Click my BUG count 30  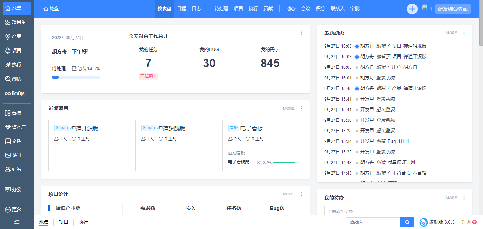[209, 63]
